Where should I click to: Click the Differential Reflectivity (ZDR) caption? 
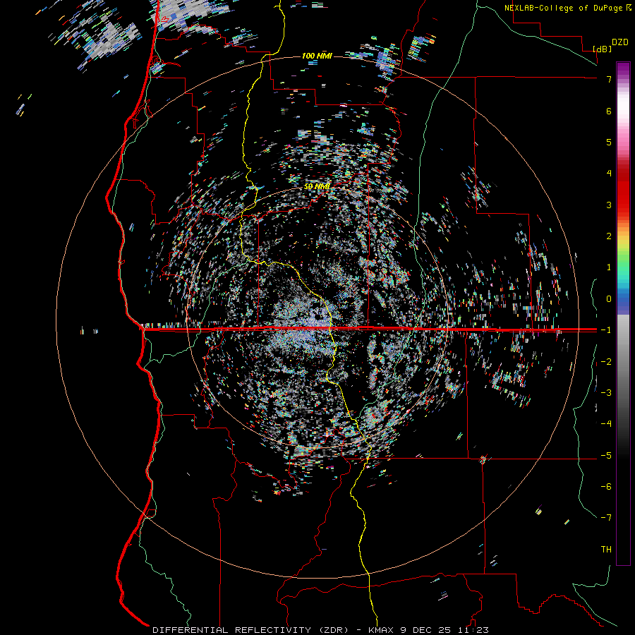(x=250, y=630)
